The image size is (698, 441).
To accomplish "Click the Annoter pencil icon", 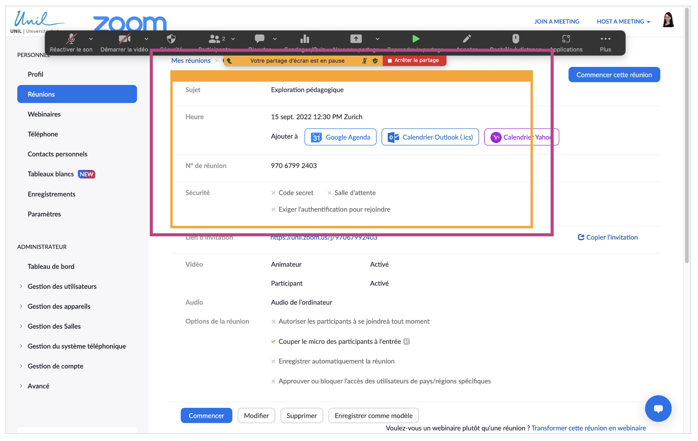I will click(x=467, y=39).
